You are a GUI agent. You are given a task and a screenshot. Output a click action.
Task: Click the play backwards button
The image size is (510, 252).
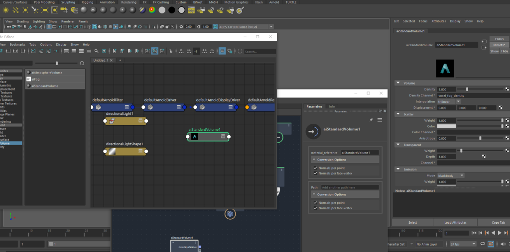pyautogui.click(x=494, y=233)
